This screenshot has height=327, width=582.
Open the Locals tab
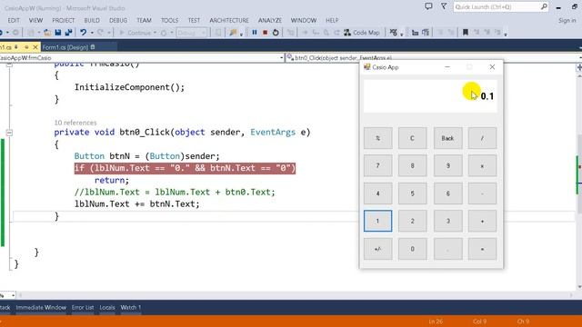pos(107,307)
